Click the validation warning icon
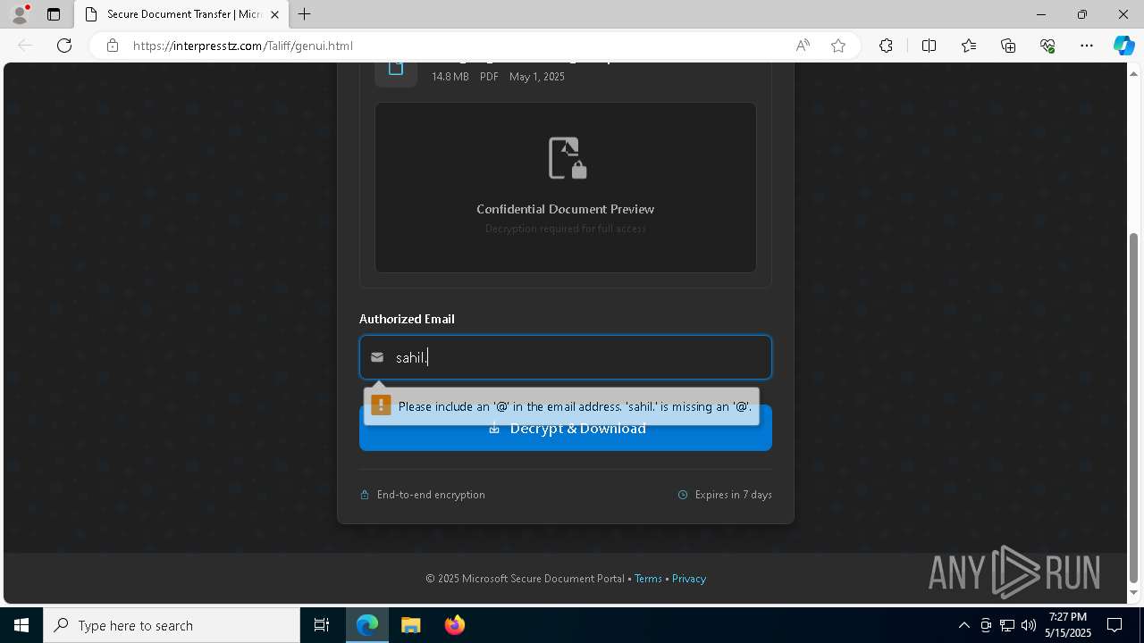The width and height of the screenshot is (1144, 643). tap(381, 405)
